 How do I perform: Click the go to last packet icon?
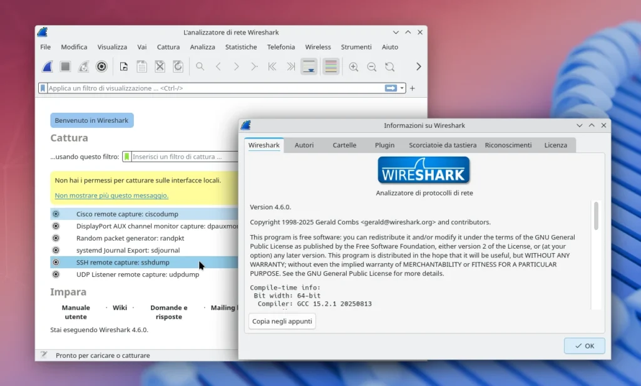290,66
